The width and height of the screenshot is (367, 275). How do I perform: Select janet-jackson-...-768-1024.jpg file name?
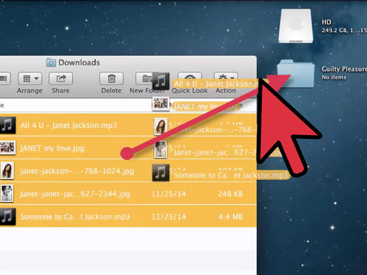77,171
